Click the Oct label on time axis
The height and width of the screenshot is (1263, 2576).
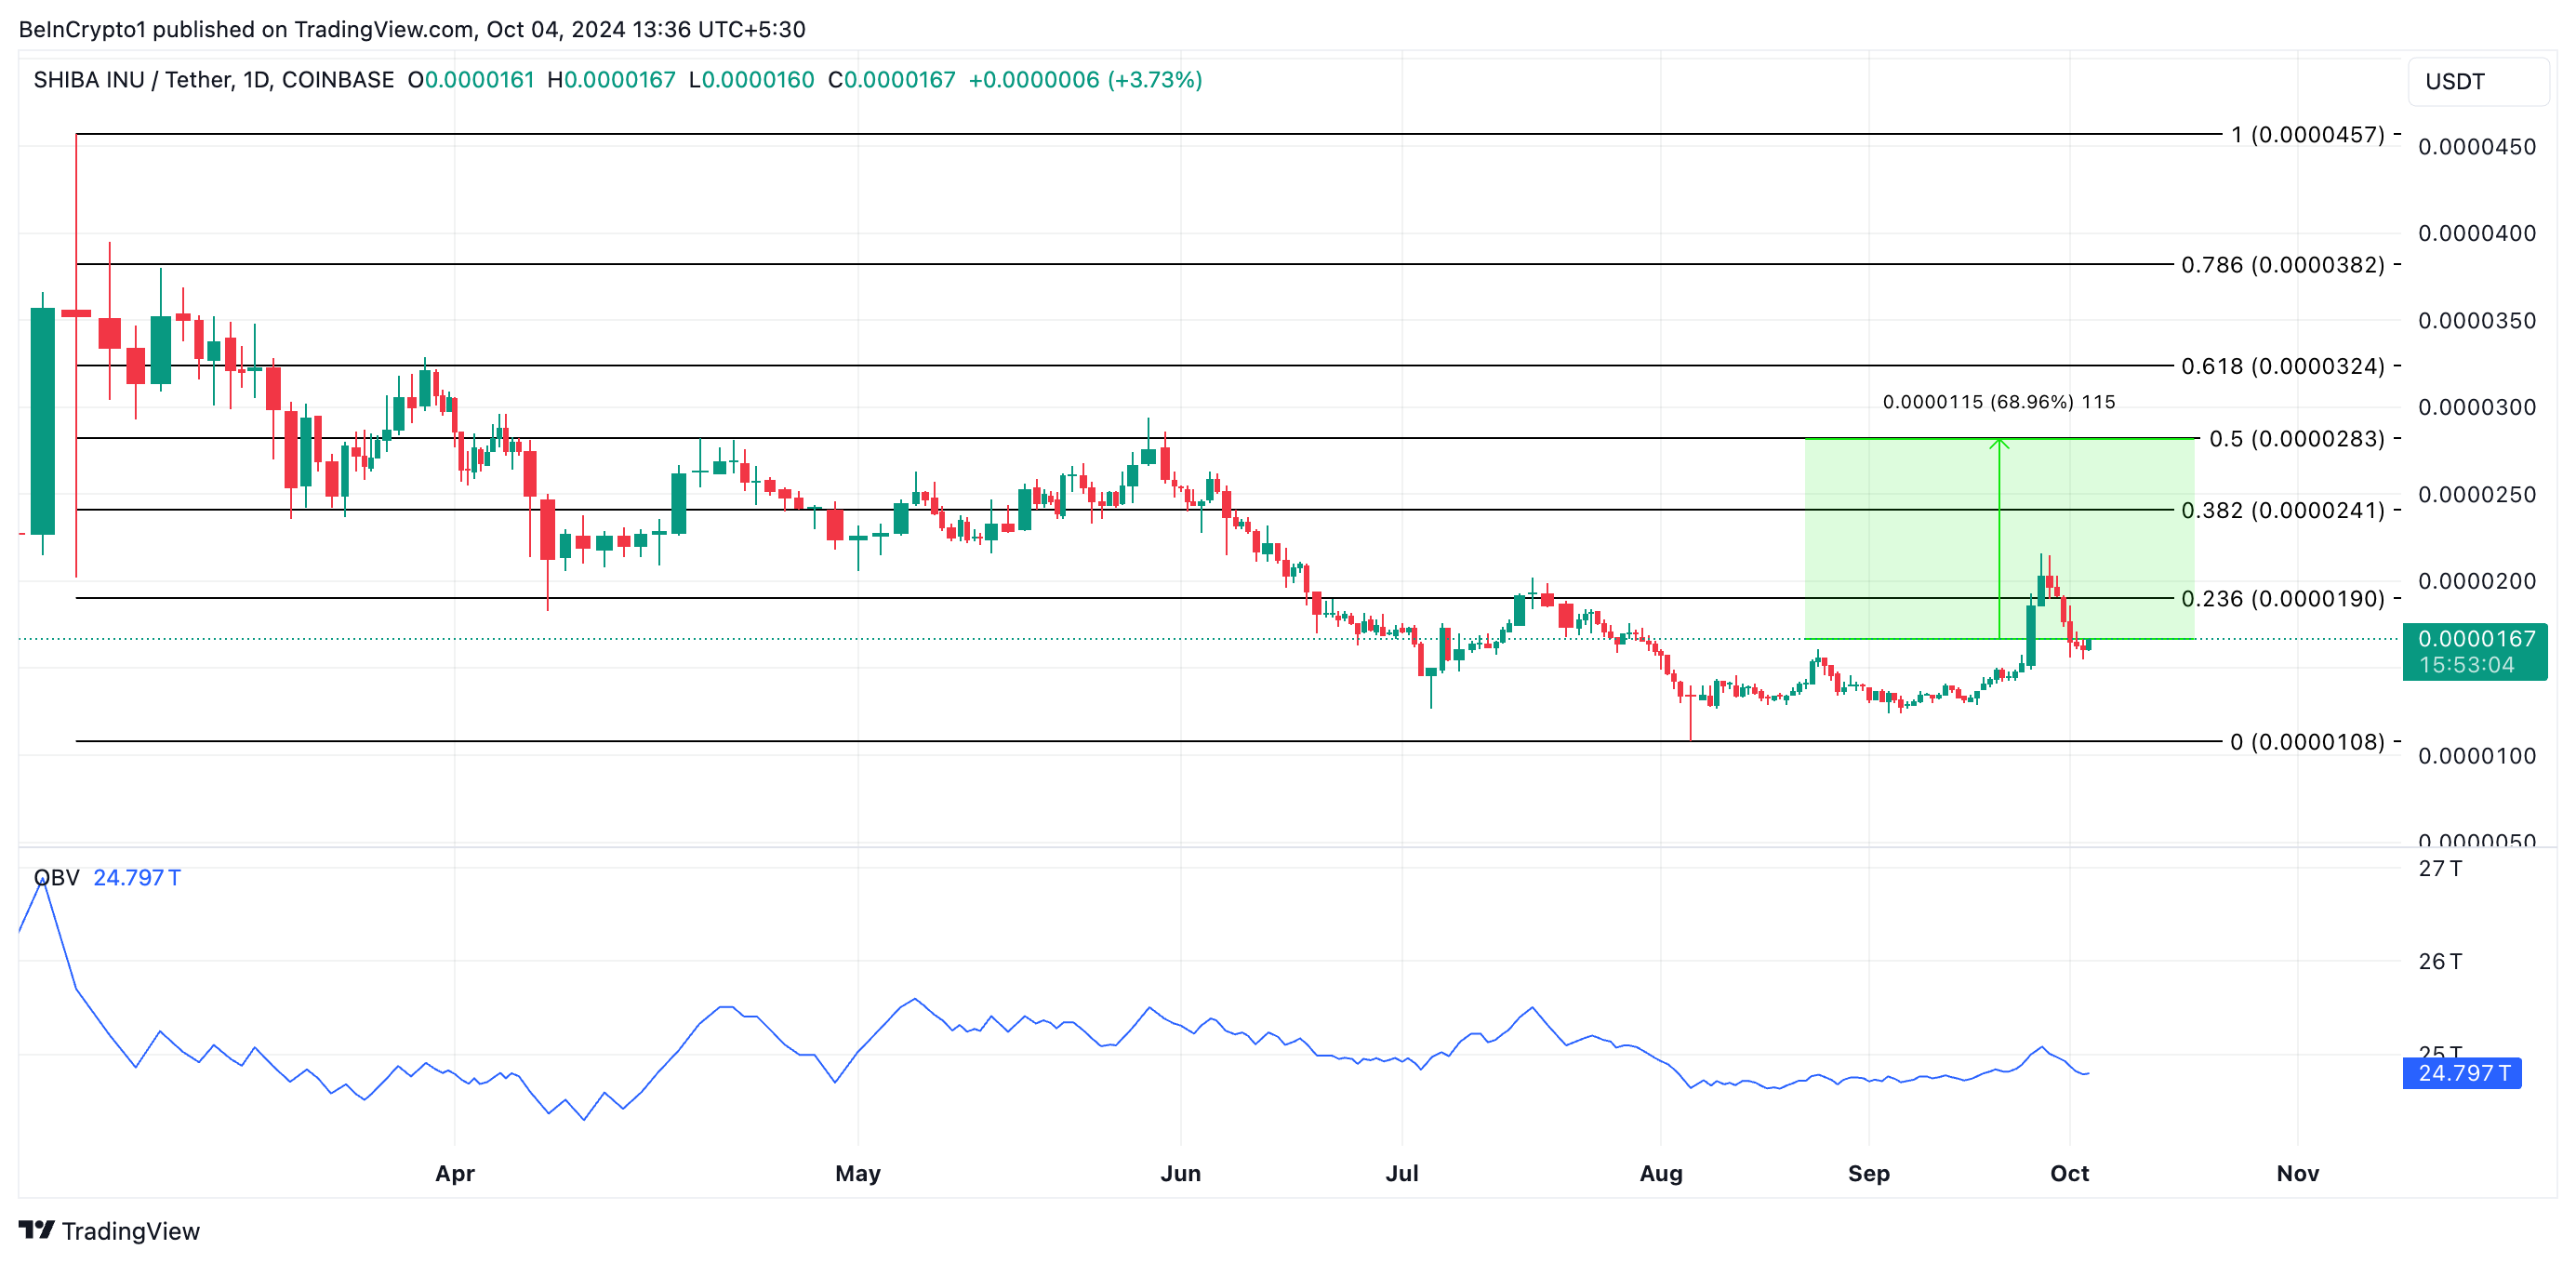tap(2069, 1173)
